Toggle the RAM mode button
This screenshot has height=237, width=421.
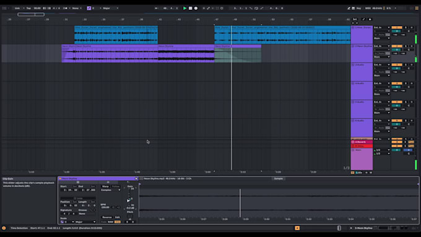[111, 222]
